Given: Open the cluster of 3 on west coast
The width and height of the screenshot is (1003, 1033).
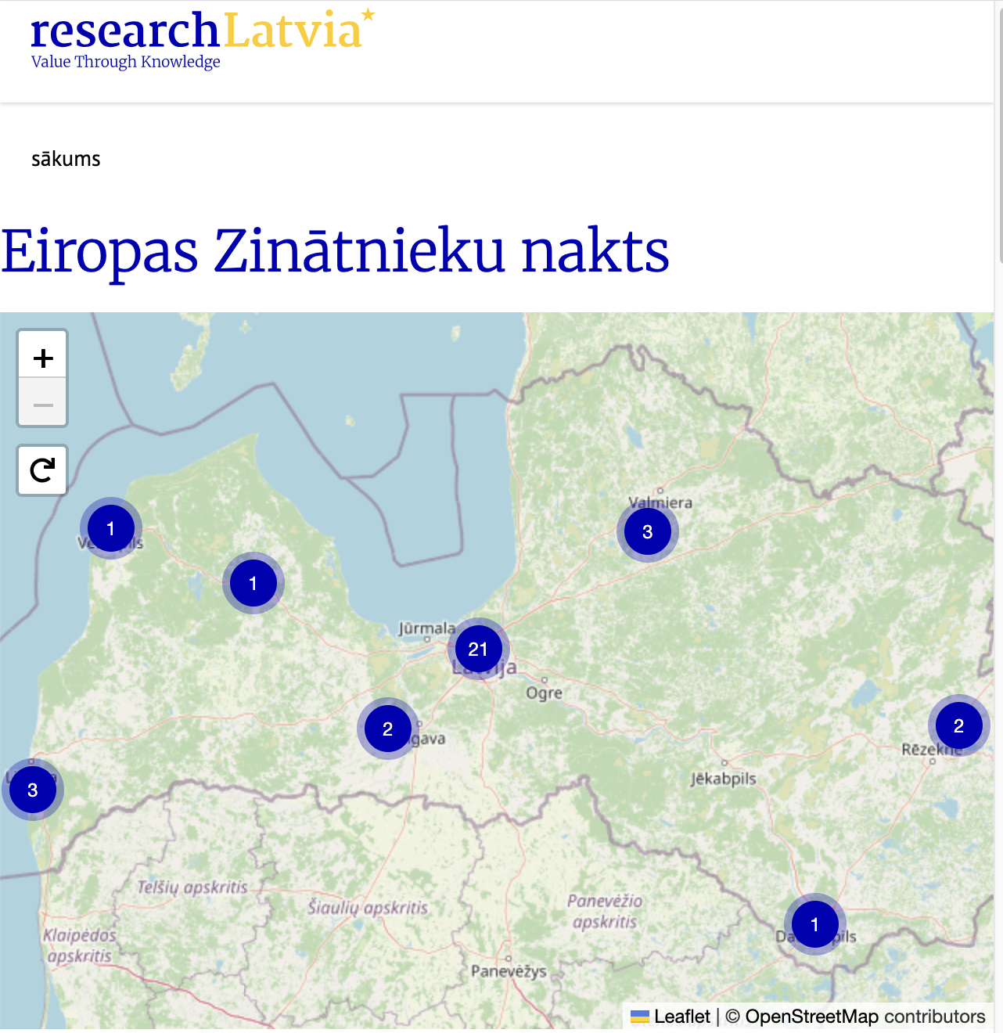Looking at the screenshot, I should click(x=33, y=790).
